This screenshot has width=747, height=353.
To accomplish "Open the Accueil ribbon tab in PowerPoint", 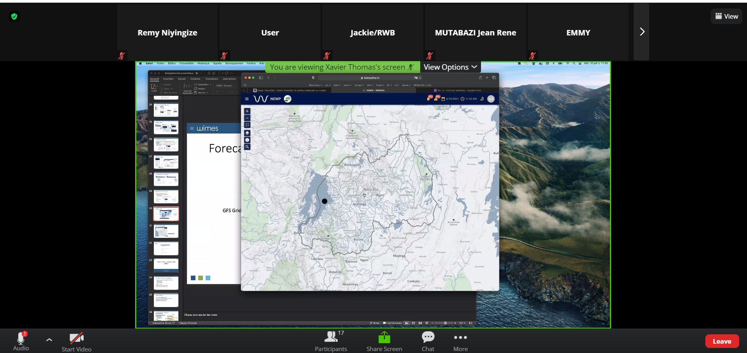I will pyautogui.click(x=155, y=79).
